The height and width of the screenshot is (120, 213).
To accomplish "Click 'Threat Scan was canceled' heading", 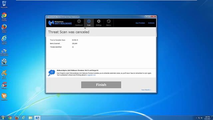I will click(69, 32).
